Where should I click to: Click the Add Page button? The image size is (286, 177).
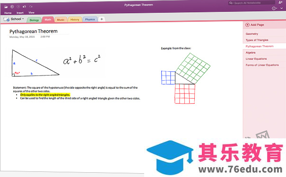(x=255, y=25)
